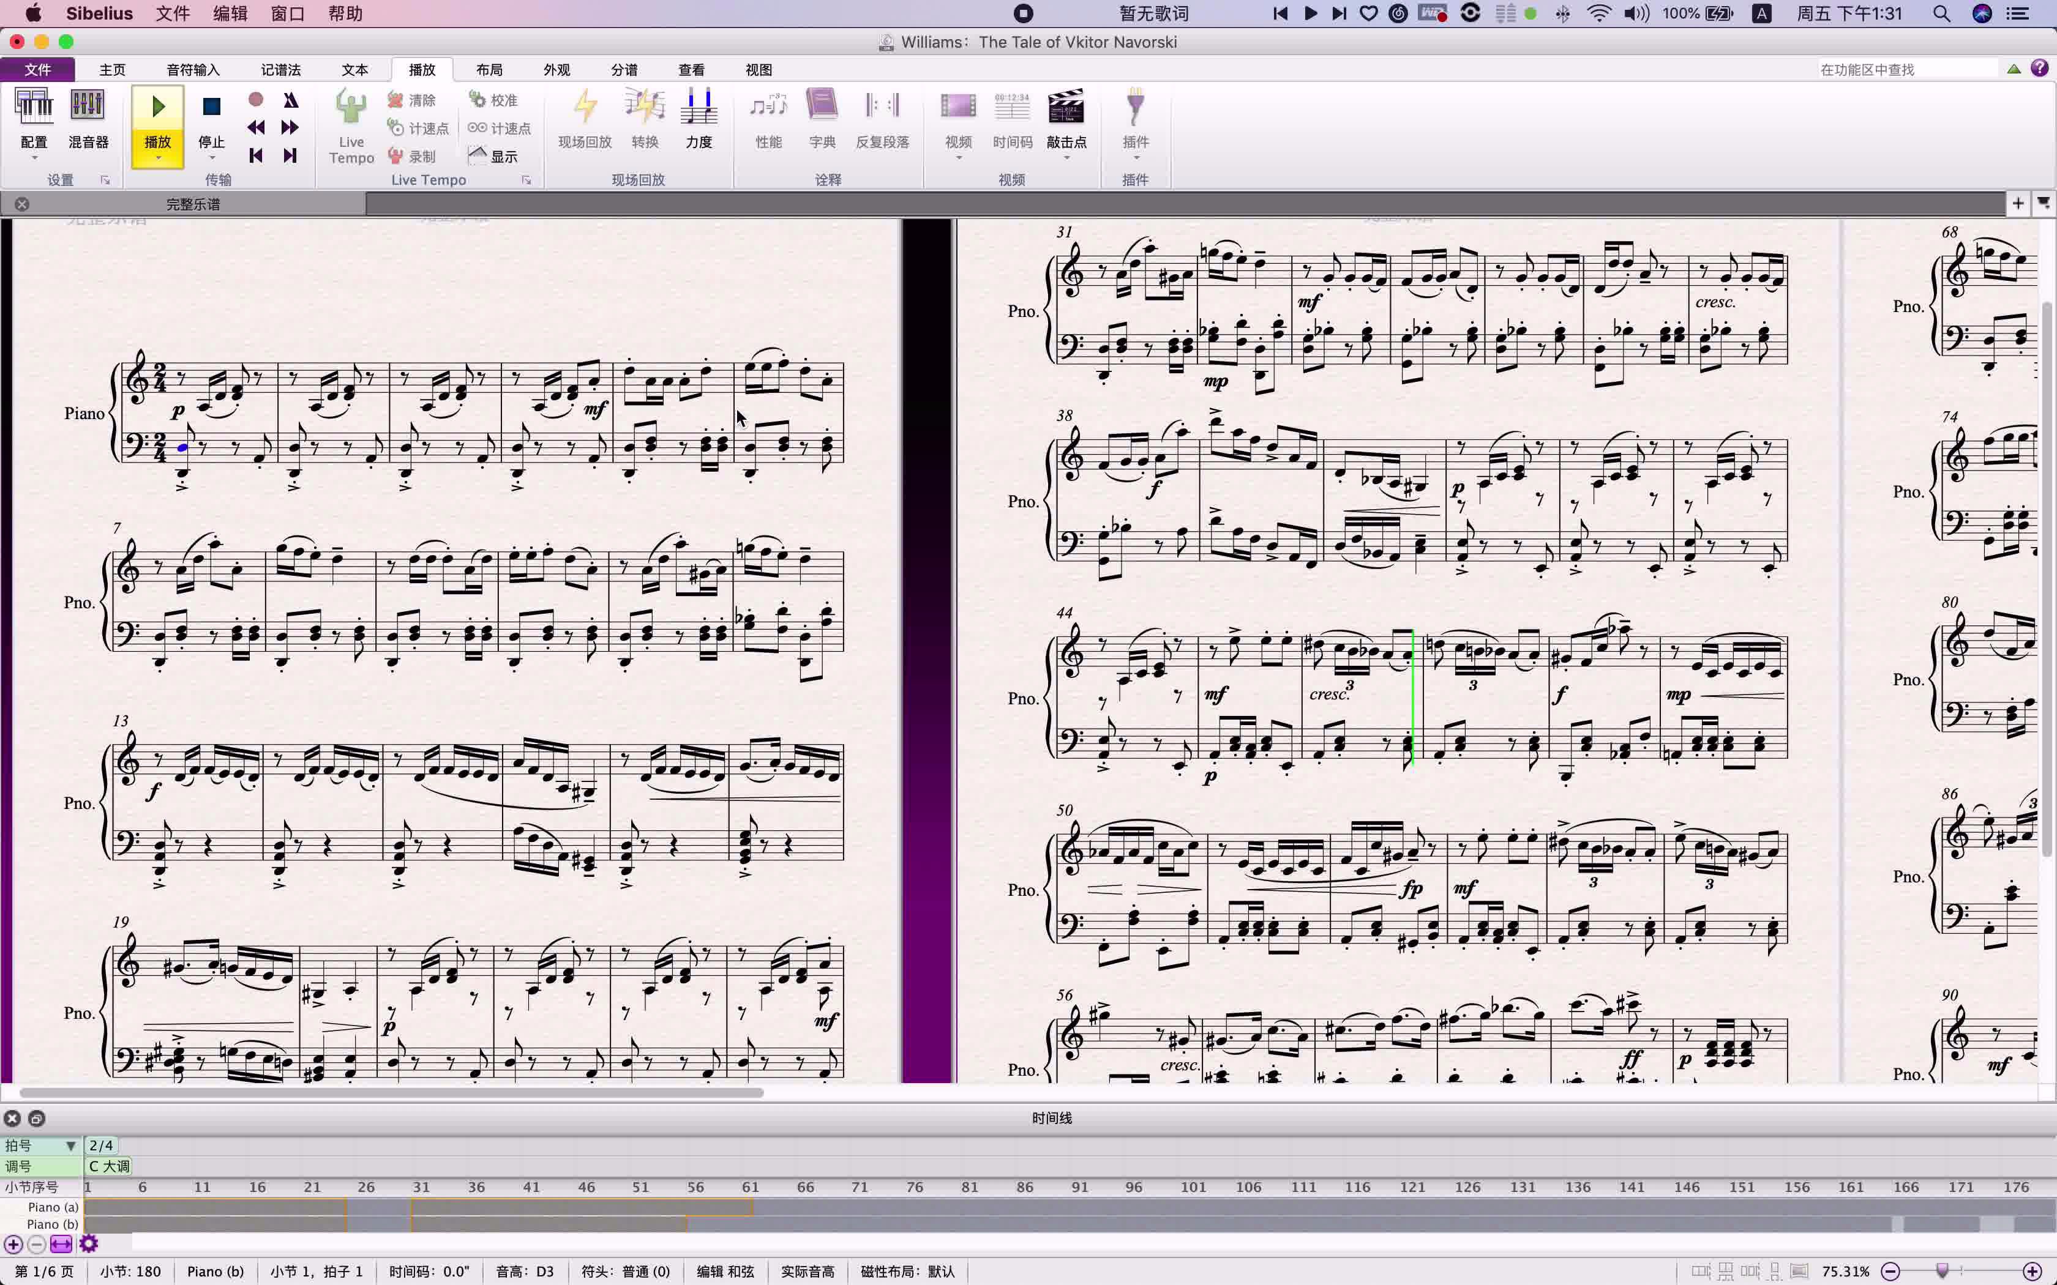Screen dimensions: 2057x1285
Task: Expand the 拍号 row dropdown triangle
Action: [72, 1145]
